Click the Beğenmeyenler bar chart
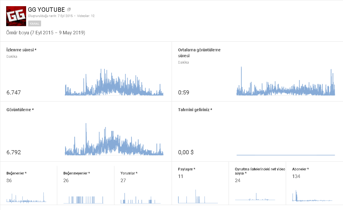Viewport: 343px width, 210px height. tap(83, 200)
